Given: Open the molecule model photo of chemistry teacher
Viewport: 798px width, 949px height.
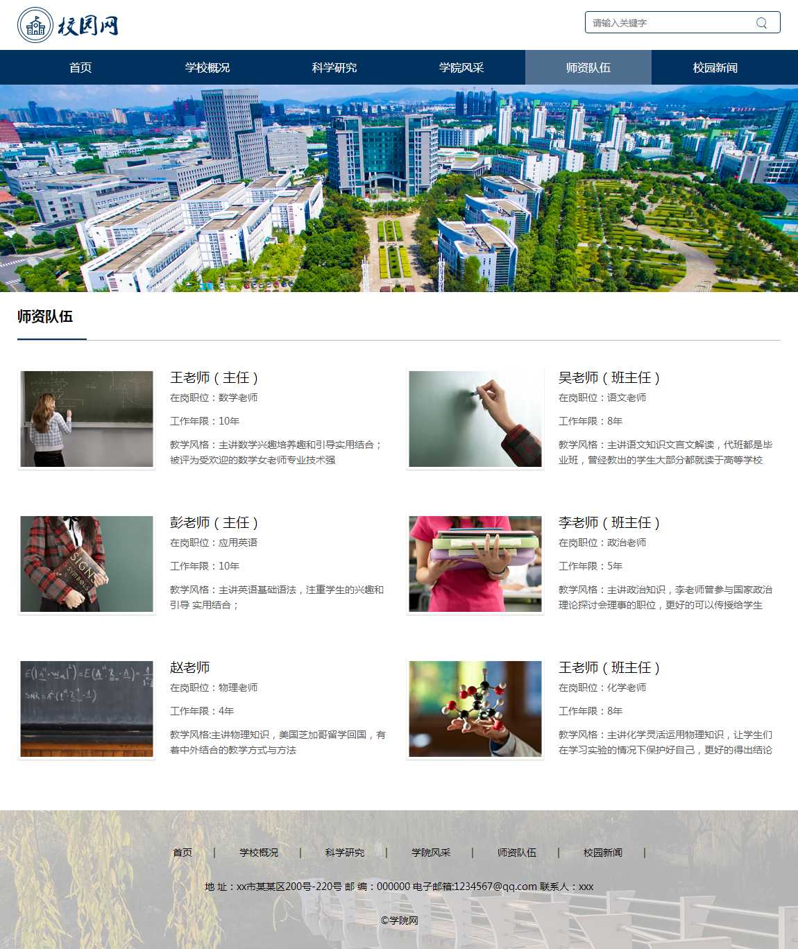Looking at the screenshot, I should (x=475, y=709).
